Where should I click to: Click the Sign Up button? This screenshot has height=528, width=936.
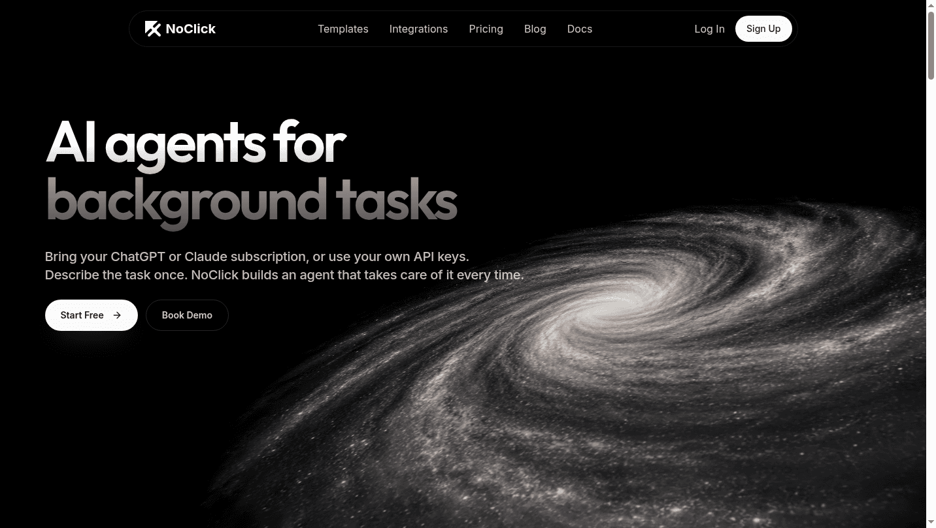763,29
